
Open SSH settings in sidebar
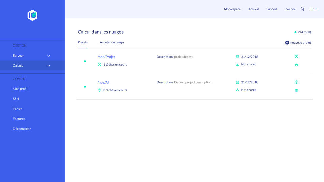tap(16, 99)
